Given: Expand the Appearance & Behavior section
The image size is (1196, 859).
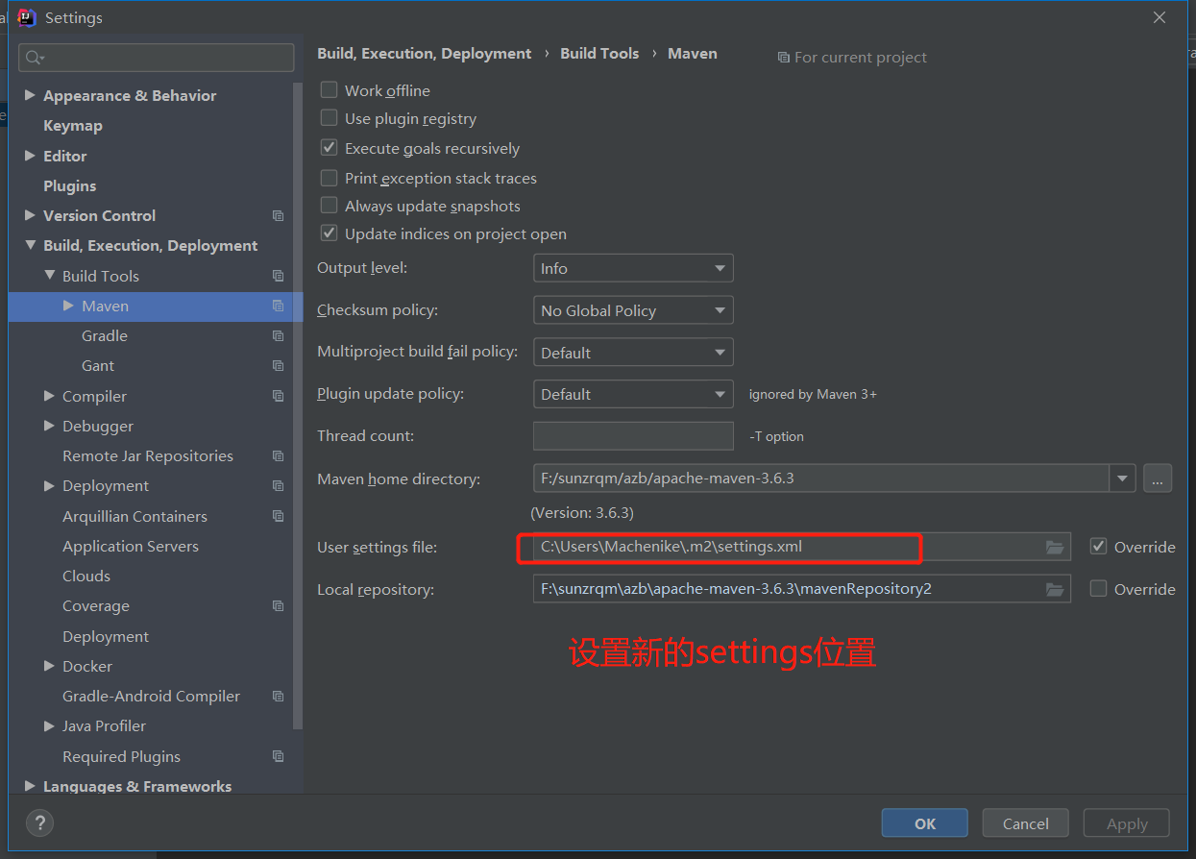Looking at the screenshot, I should [30, 95].
